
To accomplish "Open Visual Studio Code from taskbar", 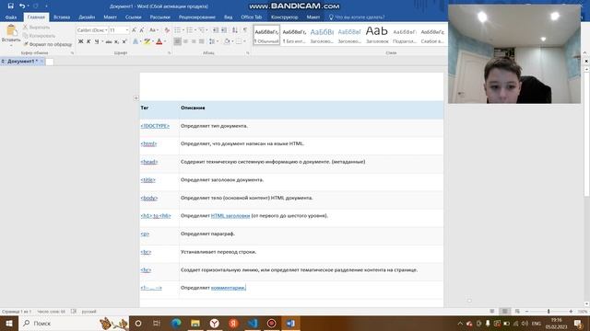I will pos(253,323).
